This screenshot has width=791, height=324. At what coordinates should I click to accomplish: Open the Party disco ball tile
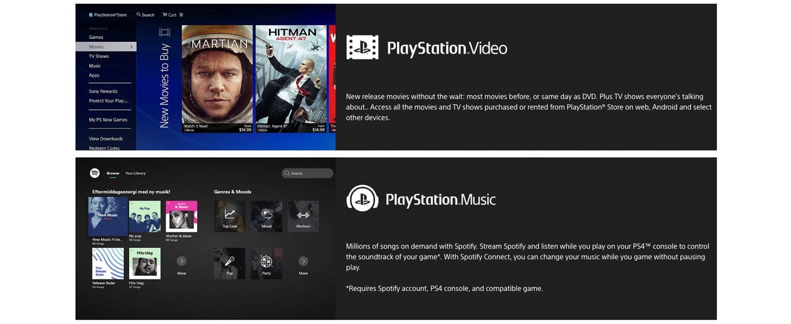266,263
